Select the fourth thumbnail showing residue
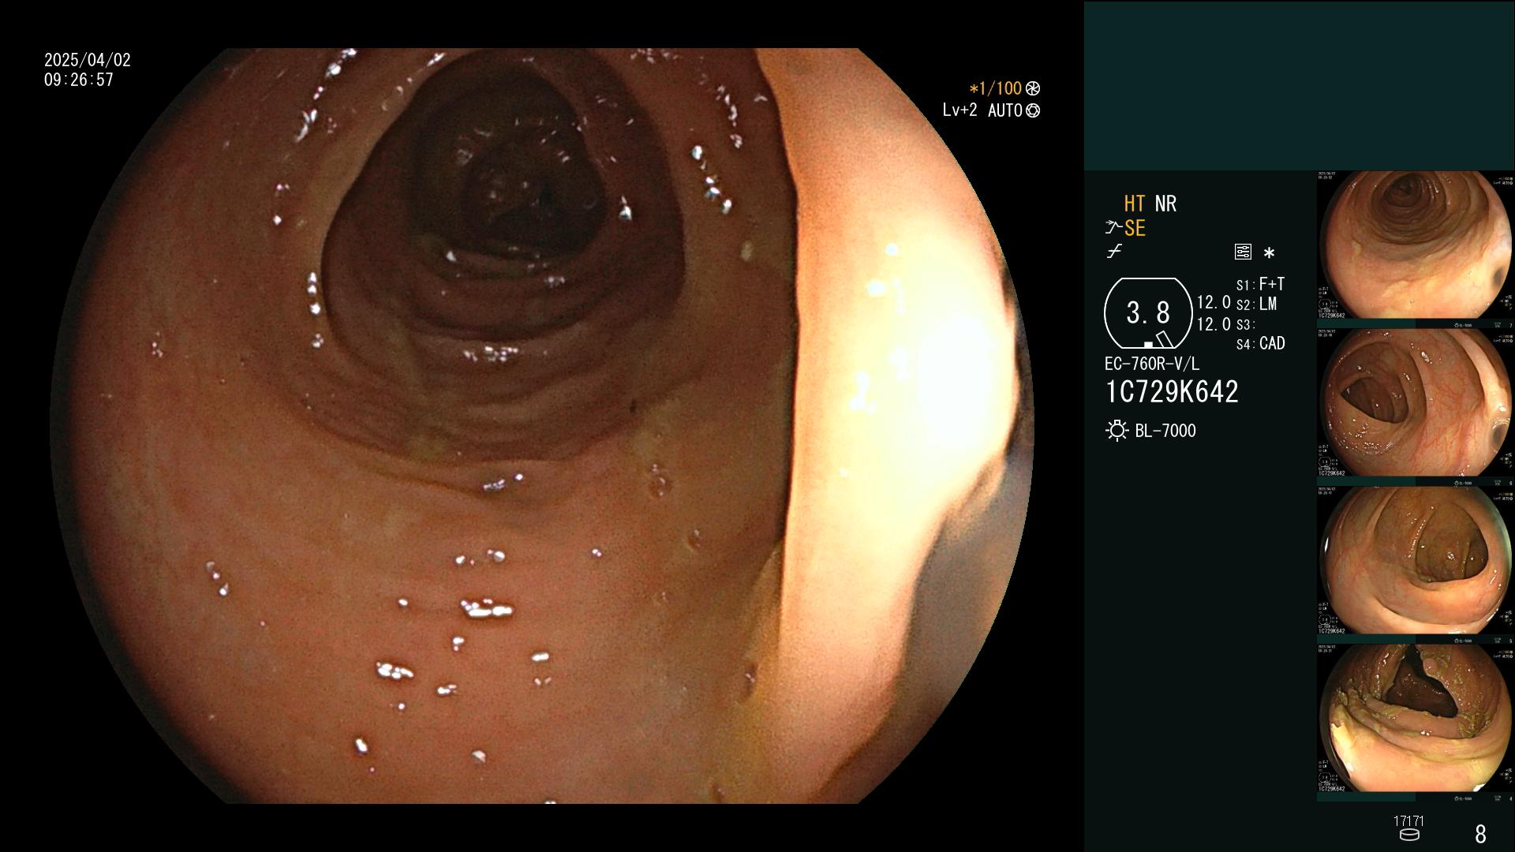 point(1415,718)
